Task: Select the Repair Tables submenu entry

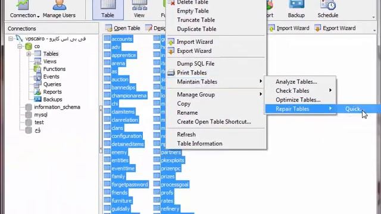Action: 300,109
